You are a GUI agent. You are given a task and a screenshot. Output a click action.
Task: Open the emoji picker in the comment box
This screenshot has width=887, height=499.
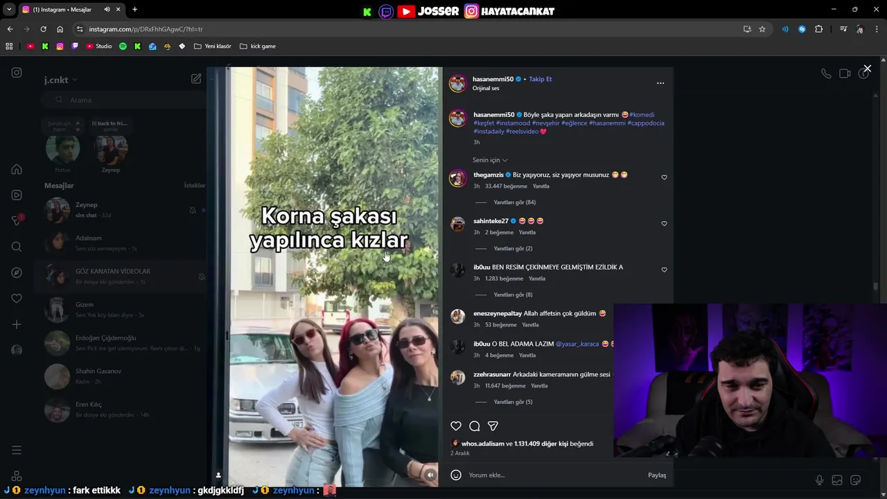point(456,475)
